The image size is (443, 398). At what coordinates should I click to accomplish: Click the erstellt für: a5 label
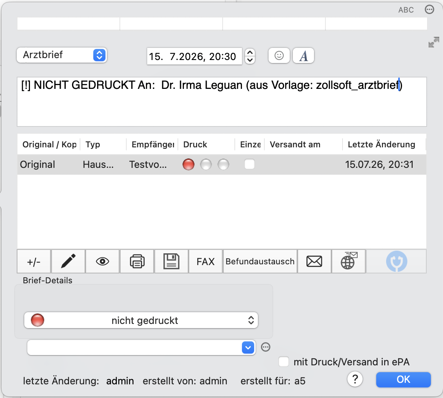tap(273, 381)
